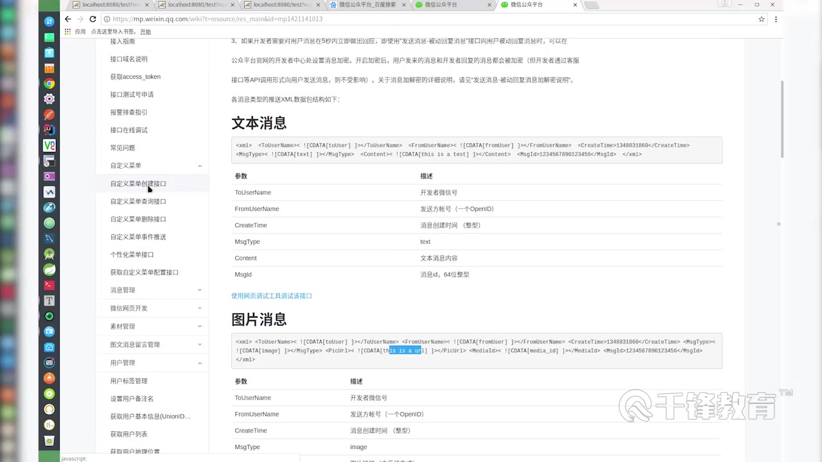Open the green eye camera dock icon

coord(49,316)
